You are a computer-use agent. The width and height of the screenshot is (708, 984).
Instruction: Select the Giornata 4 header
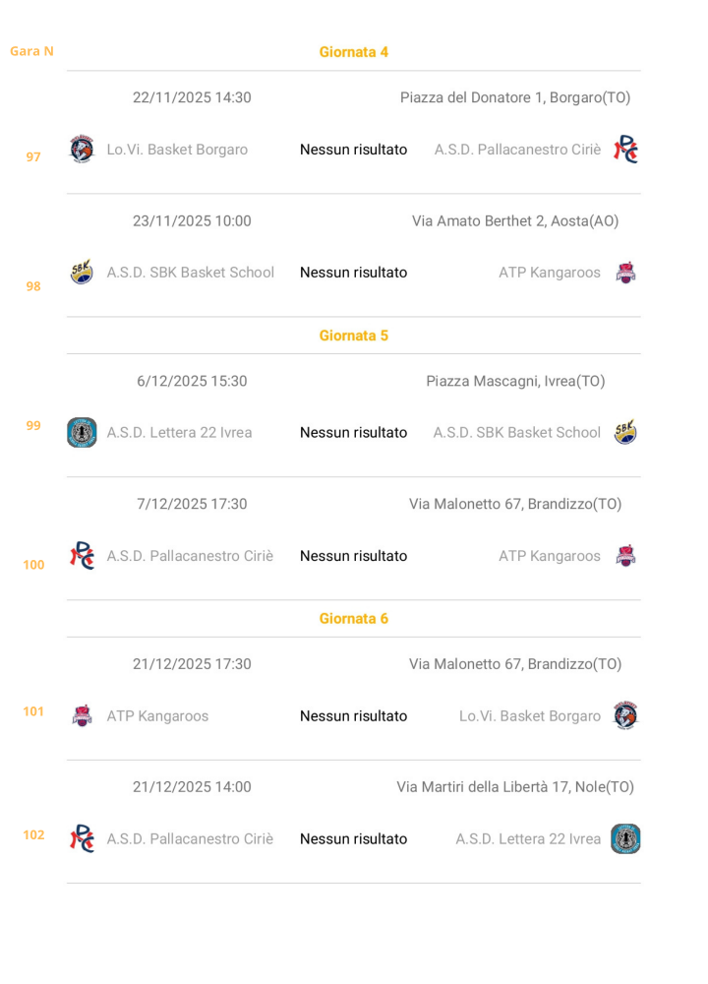pos(354,52)
